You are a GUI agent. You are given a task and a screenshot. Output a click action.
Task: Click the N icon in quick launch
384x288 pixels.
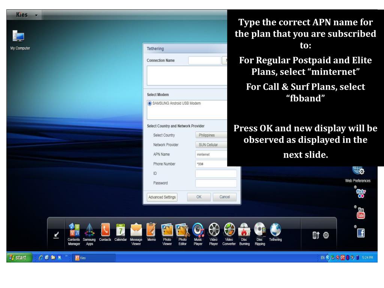click(x=59, y=258)
